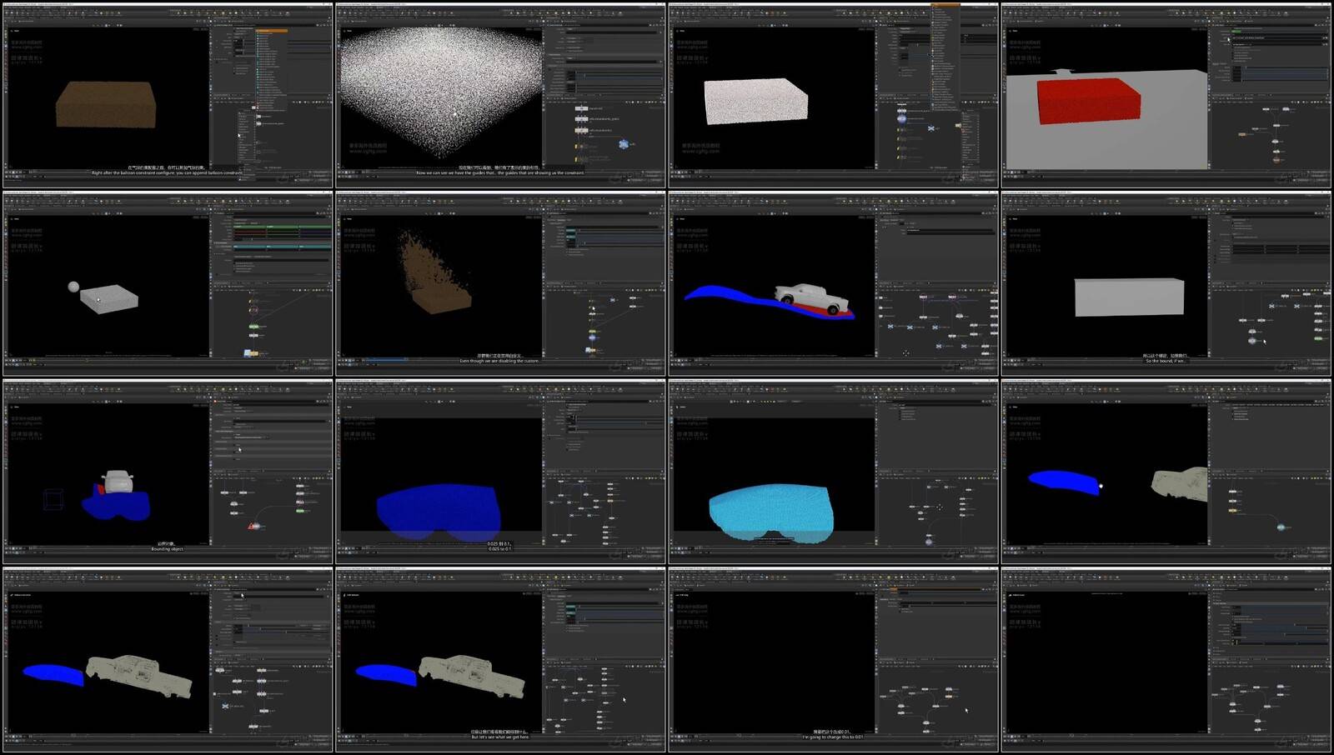
Task: Open the frame with truck cut off at right edge
Action: (1166, 472)
